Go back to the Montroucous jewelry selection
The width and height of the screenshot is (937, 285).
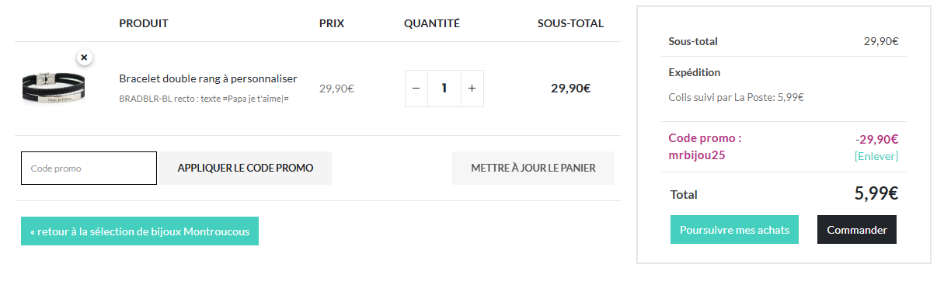click(x=140, y=231)
